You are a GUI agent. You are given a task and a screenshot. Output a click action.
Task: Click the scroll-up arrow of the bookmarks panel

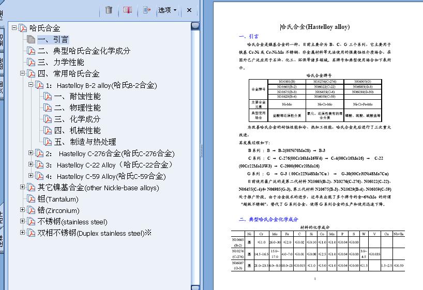[195, 26]
